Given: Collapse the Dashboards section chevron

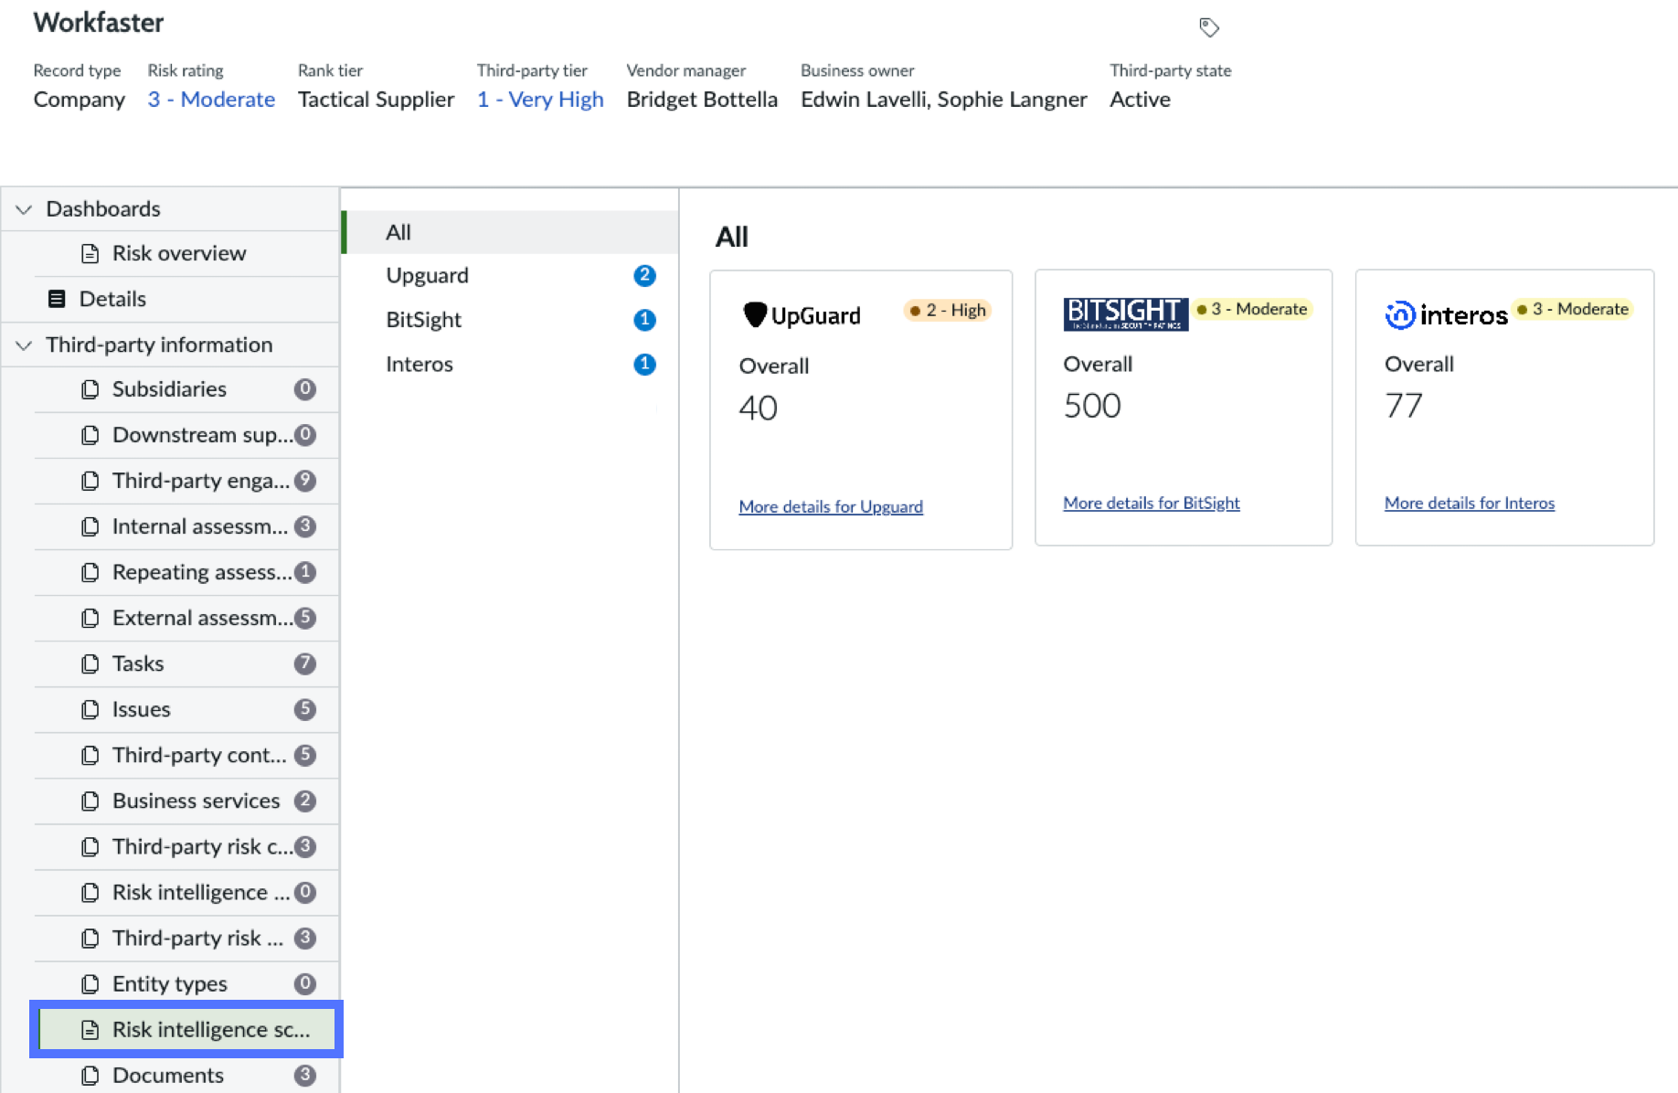Looking at the screenshot, I should click(x=24, y=209).
